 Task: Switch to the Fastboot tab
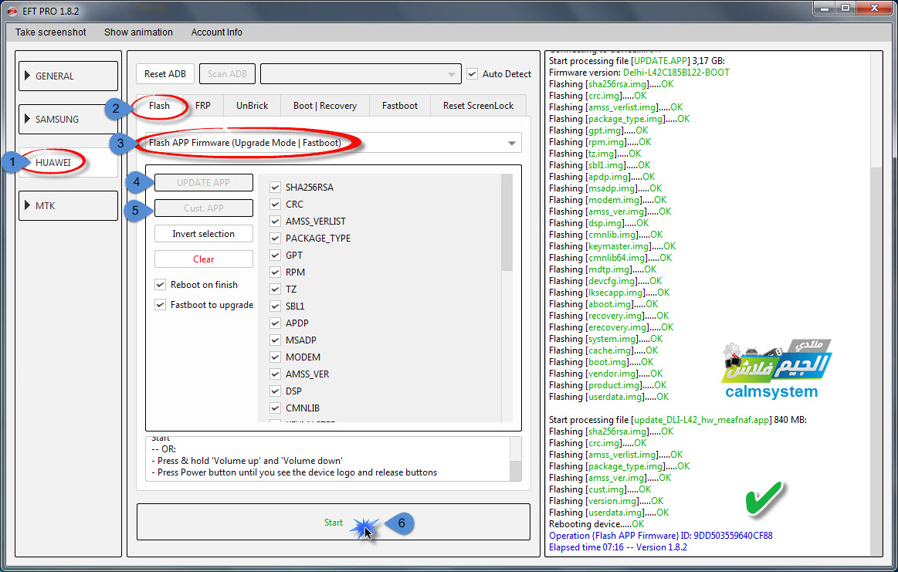pos(400,105)
